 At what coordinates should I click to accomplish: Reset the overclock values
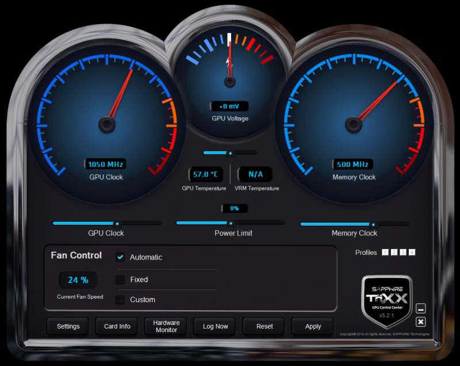click(x=264, y=326)
